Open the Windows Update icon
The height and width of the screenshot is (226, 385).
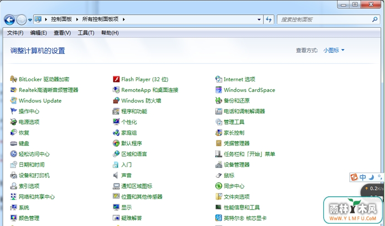pos(13,100)
